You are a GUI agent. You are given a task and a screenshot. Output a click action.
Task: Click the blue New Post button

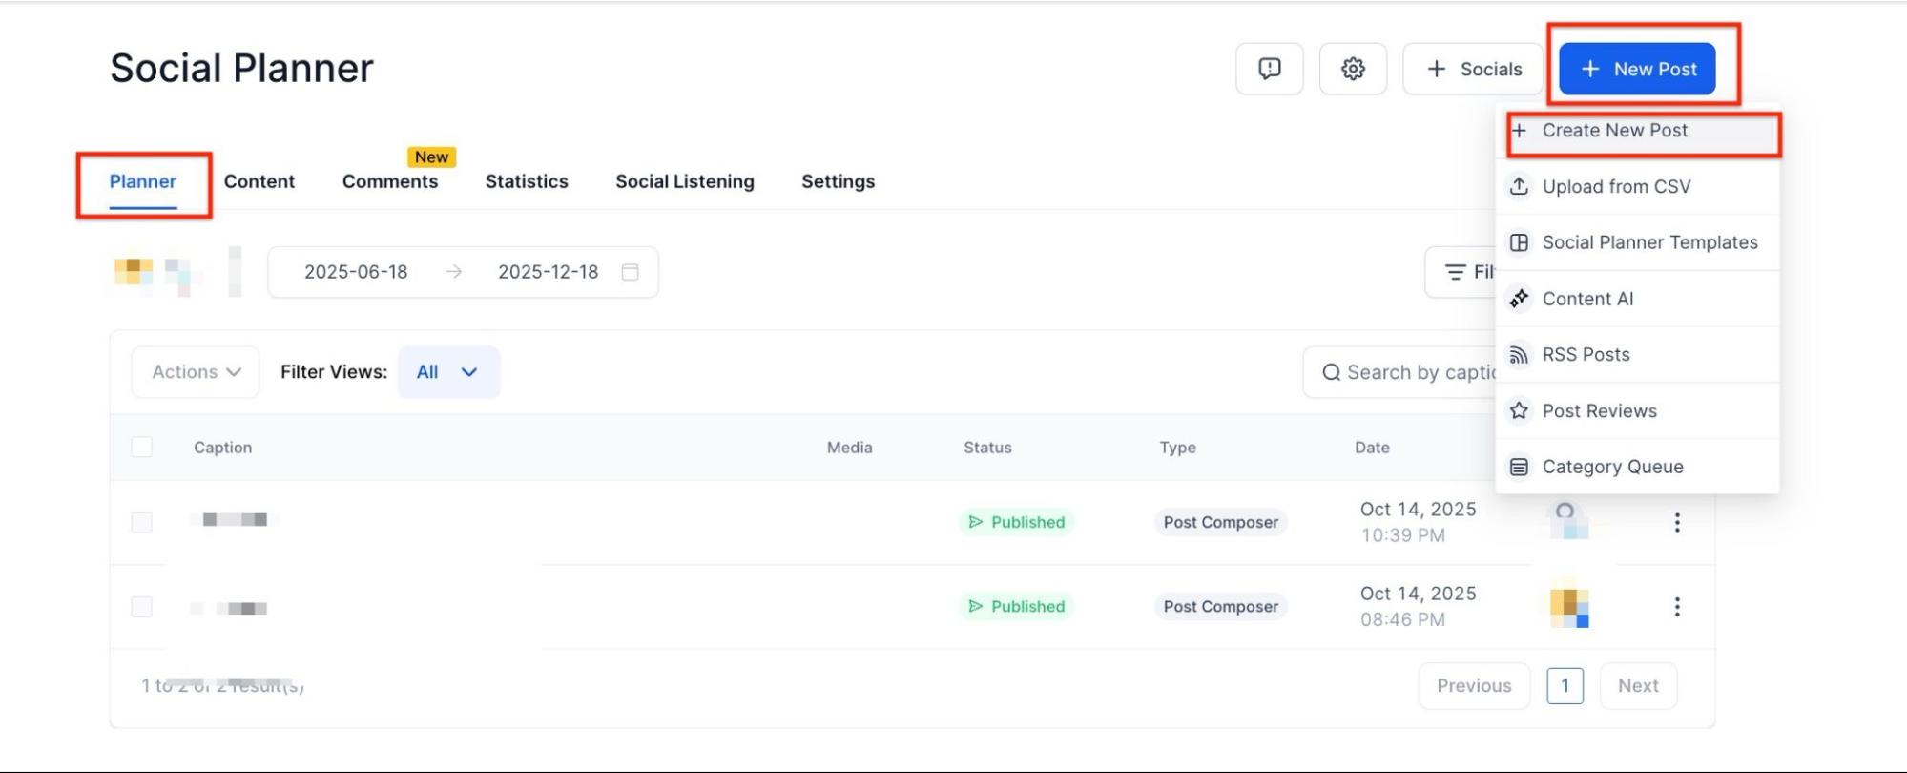click(1636, 69)
